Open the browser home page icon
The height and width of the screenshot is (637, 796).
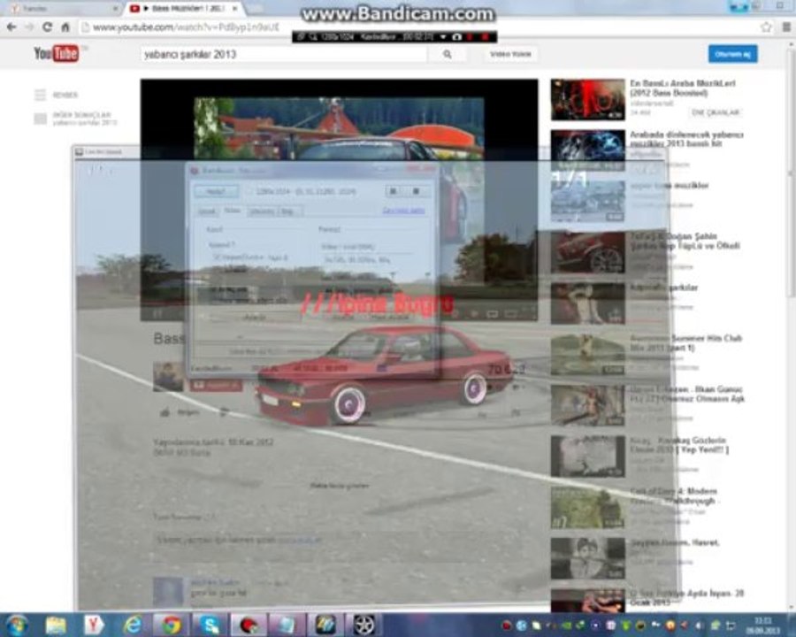pos(65,27)
